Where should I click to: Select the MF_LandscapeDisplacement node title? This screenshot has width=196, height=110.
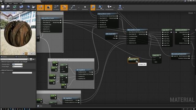tap(180, 54)
